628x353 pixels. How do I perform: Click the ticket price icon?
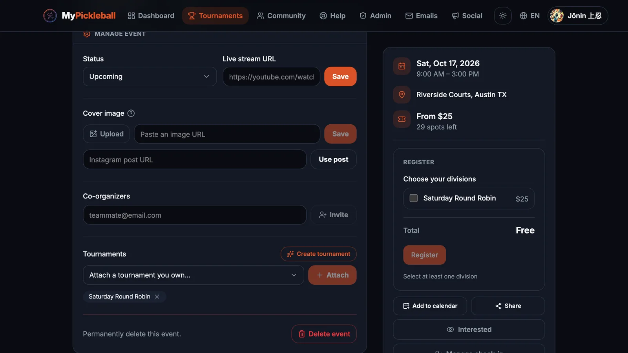pyautogui.click(x=402, y=119)
